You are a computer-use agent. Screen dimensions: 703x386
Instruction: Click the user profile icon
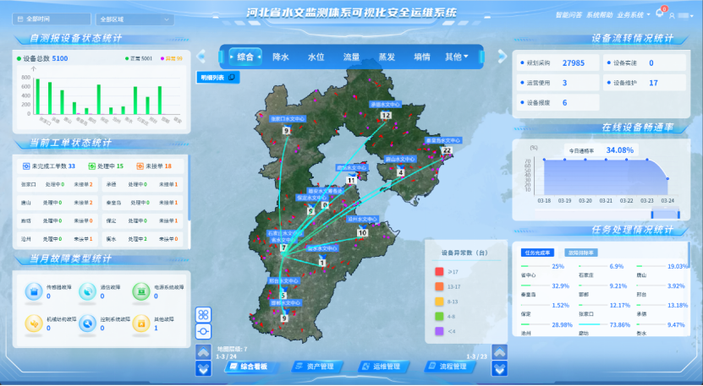coord(672,15)
